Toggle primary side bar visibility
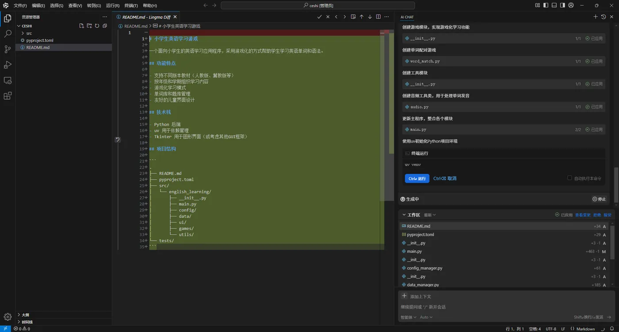This screenshot has height=332, width=619. pos(546,5)
